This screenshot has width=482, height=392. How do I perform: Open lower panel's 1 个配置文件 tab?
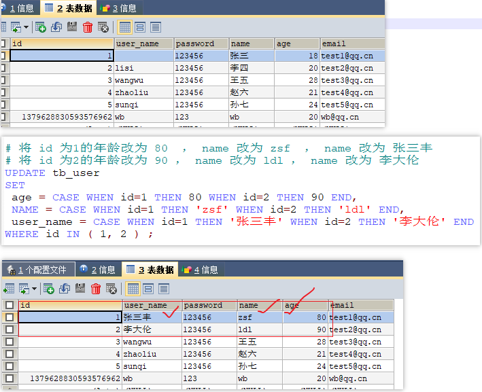click(39, 270)
